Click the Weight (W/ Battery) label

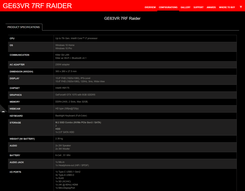tap(22, 139)
